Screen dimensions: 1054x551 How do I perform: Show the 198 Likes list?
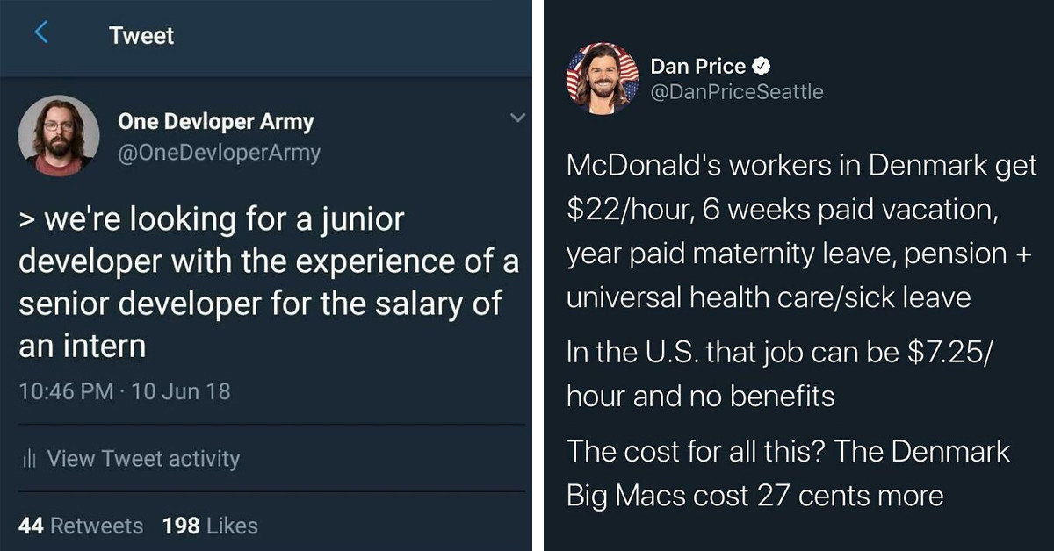pyautogui.click(x=210, y=526)
